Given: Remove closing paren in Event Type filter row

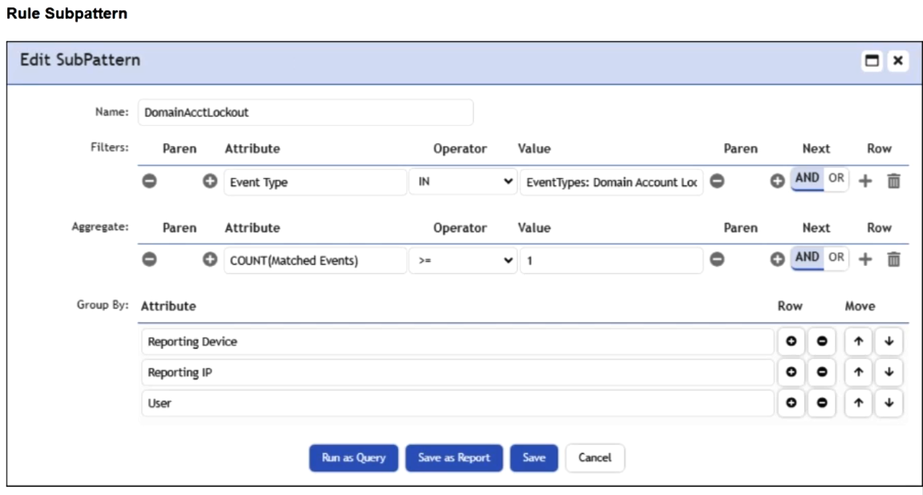Looking at the screenshot, I should 717,182.
